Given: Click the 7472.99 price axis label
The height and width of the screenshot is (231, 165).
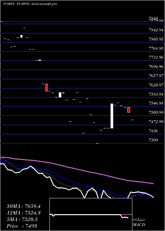Looking at the screenshot, I should tap(156, 122).
